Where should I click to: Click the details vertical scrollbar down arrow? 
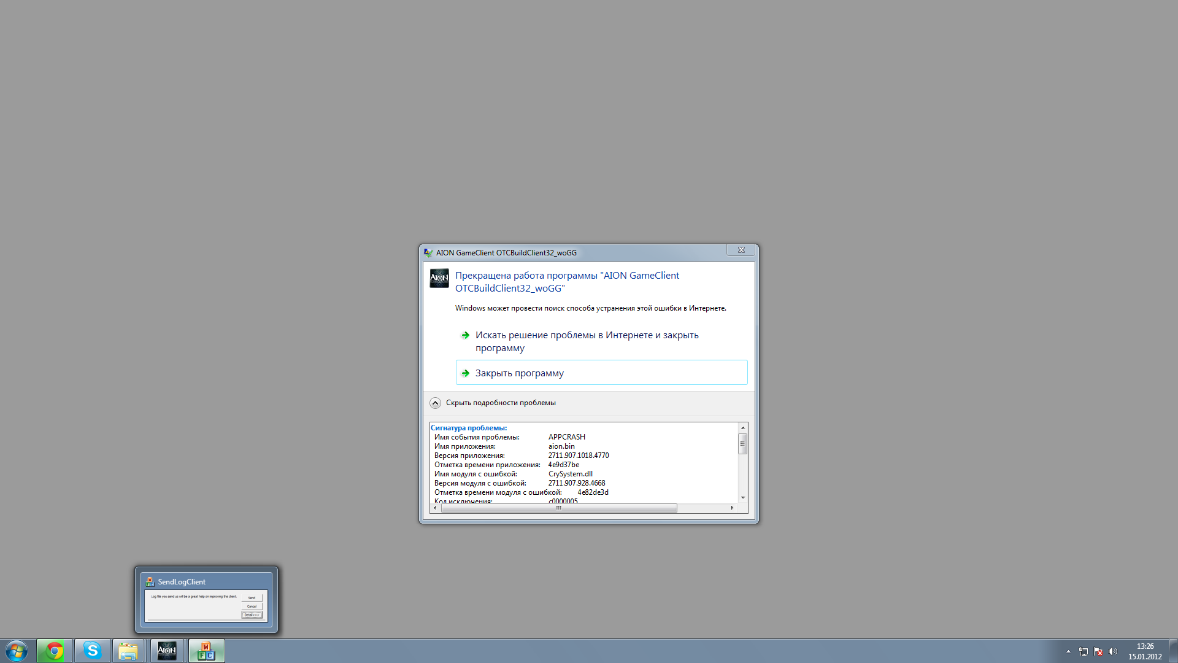tap(742, 497)
